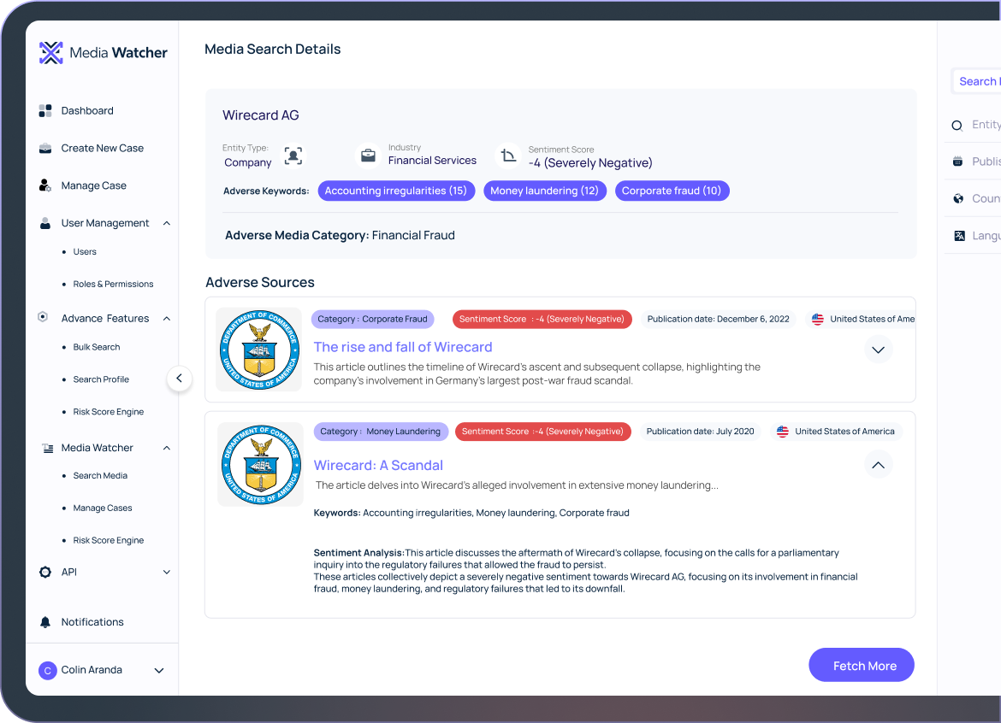Click the User Management person icon

click(x=45, y=223)
